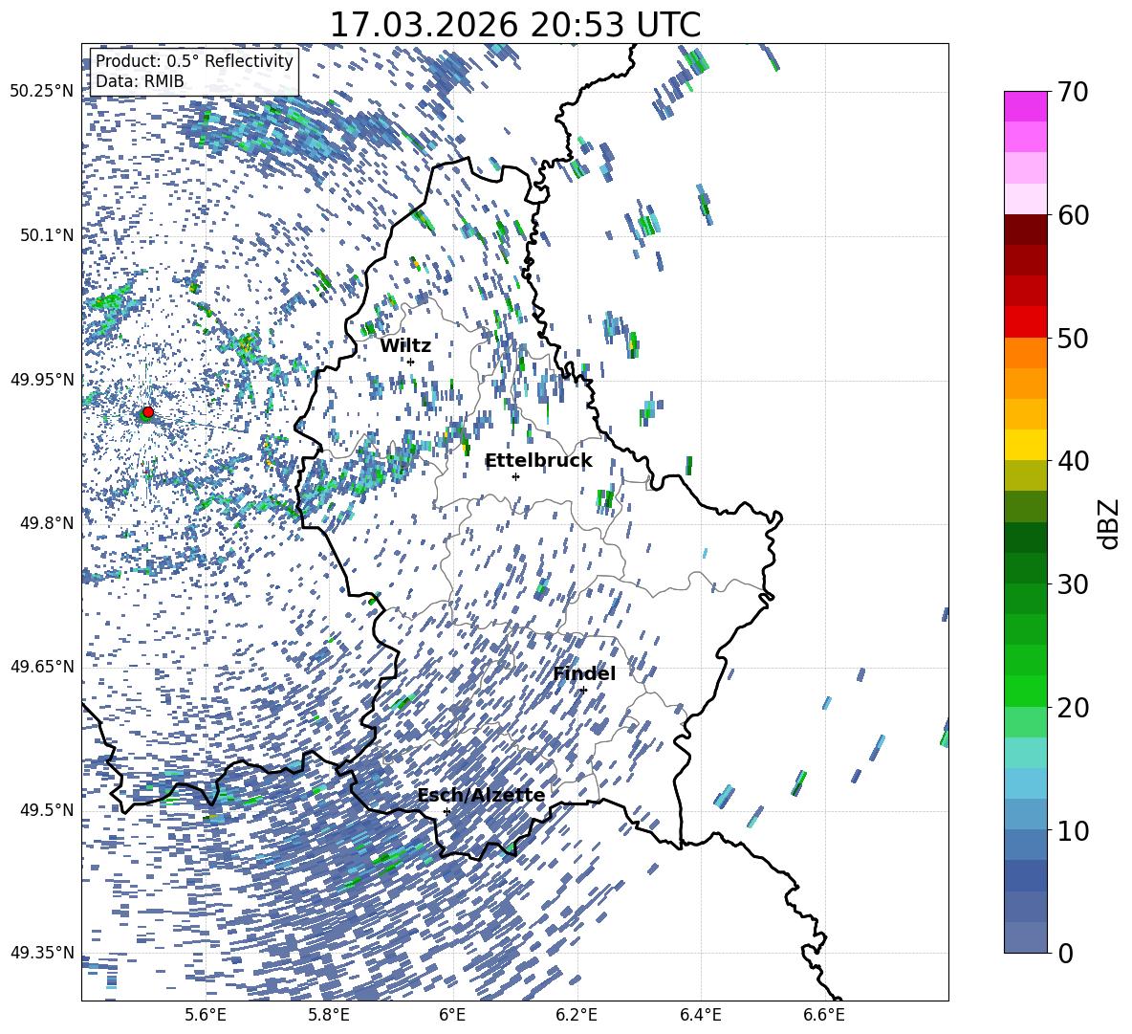Click the Ettelbruck station cross marker
1132x1034 pixels.
point(515,476)
